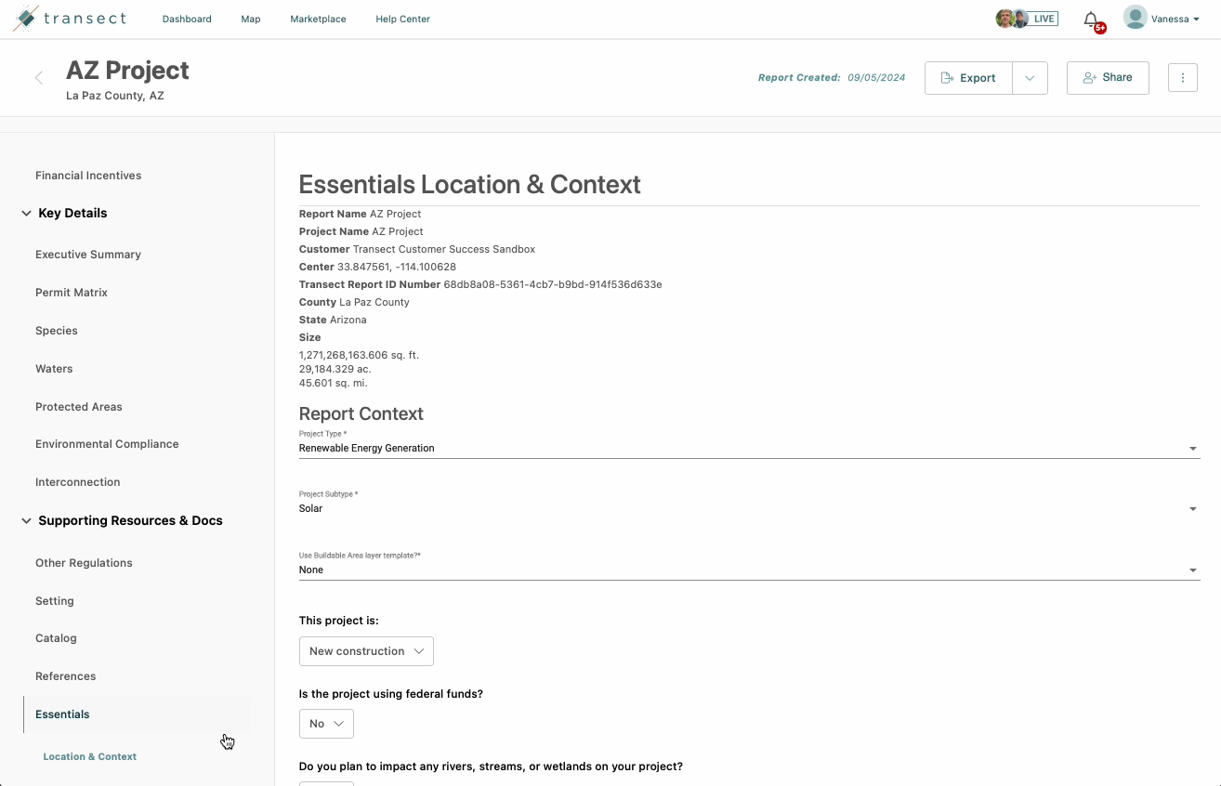Change the federal funds answer from No
Screen dimensions: 1221x786
(x=325, y=723)
